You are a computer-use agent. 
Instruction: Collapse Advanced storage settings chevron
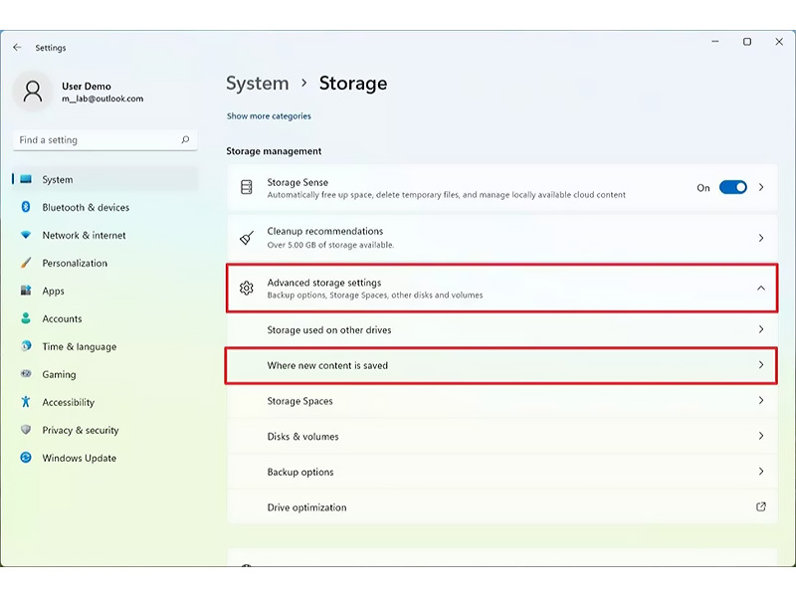click(x=761, y=288)
